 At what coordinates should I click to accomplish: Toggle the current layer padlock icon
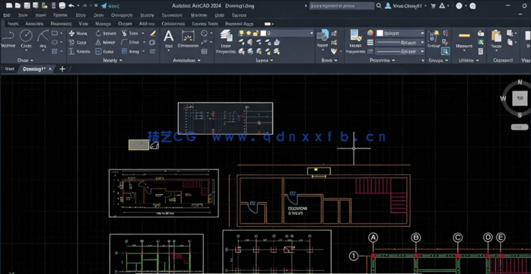[256, 33]
